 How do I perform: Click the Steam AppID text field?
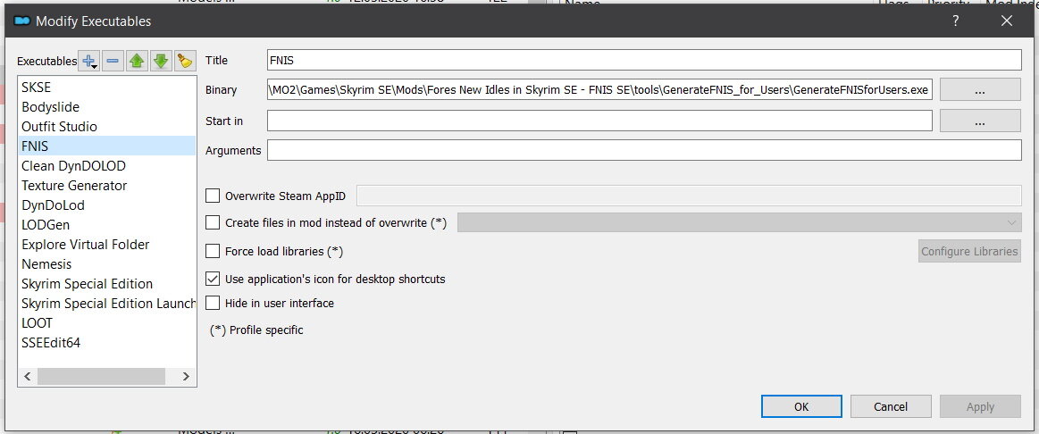[689, 196]
